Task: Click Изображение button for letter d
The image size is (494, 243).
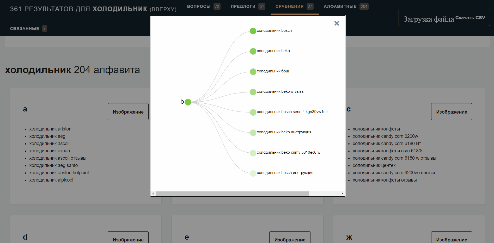Action: [128, 237]
